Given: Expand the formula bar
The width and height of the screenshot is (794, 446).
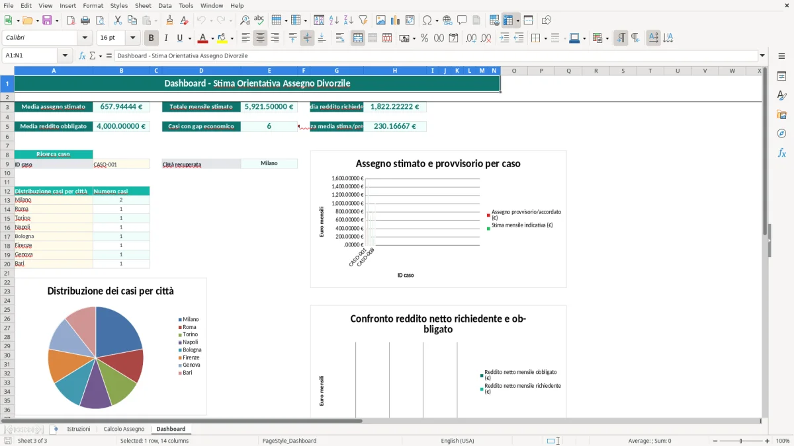Looking at the screenshot, I should pyautogui.click(x=762, y=56).
